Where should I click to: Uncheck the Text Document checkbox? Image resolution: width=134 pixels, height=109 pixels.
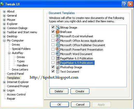pyautogui.click(x=53, y=71)
